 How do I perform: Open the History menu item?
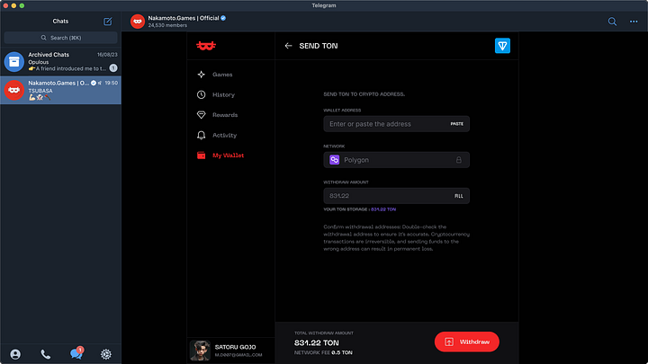click(x=223, y=95)
